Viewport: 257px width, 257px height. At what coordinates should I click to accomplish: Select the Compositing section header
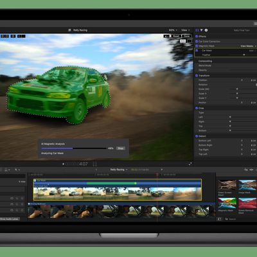coord(205,61)
